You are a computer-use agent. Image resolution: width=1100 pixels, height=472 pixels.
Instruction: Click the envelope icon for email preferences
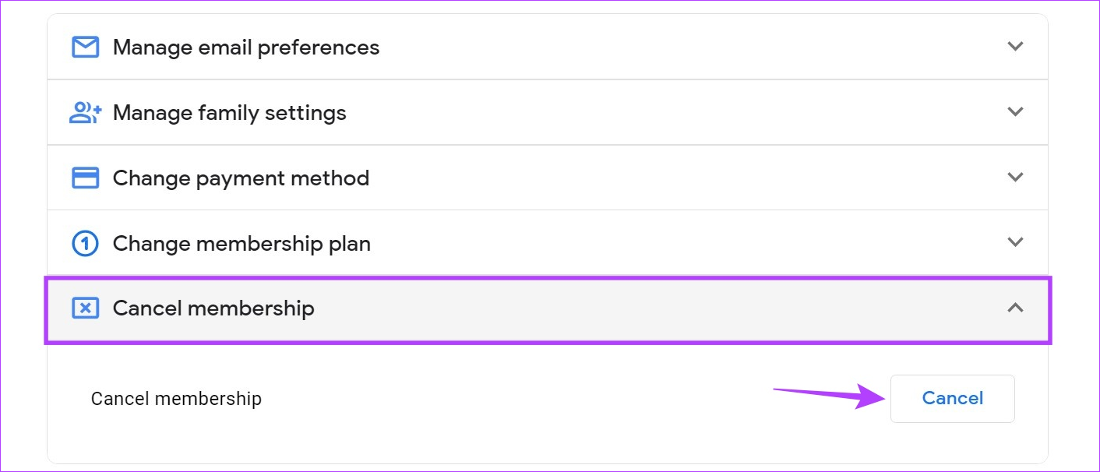[86, 48]
